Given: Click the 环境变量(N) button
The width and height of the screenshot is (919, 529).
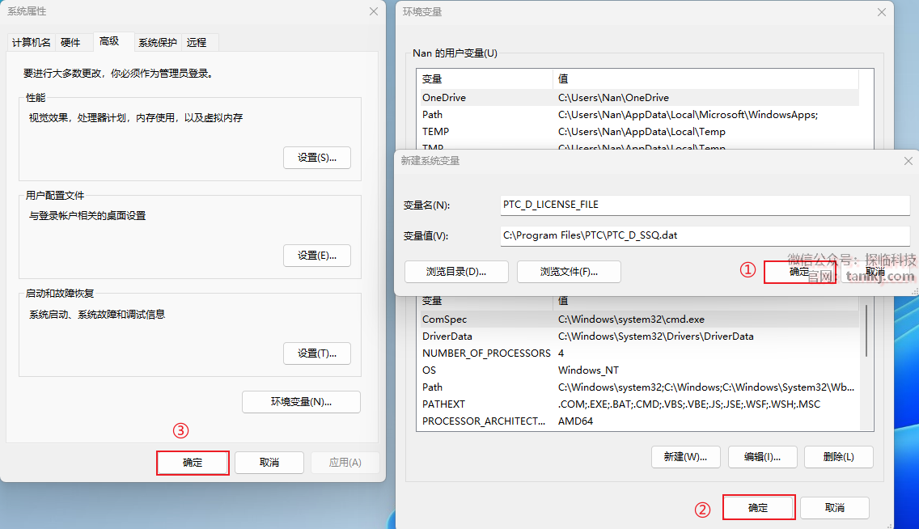Looking at the screenshot, I should coord(301,402).
